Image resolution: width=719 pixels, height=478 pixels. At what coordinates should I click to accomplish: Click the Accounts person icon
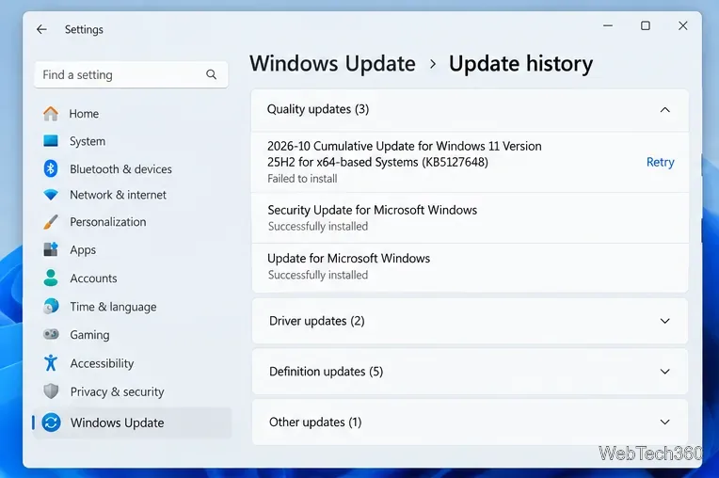(51, 278)
